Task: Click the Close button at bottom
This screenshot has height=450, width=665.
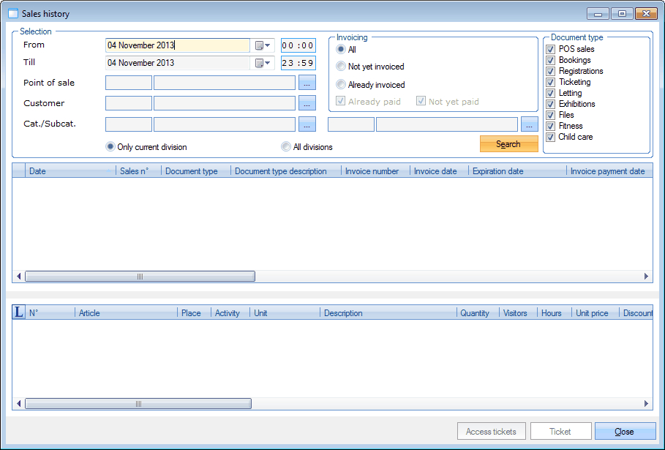Action: tap(625, 432)
